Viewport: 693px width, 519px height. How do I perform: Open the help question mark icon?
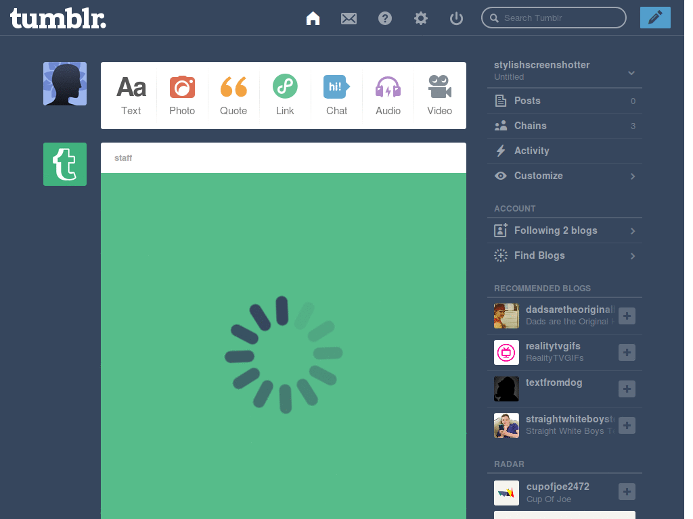coord(385,18)
